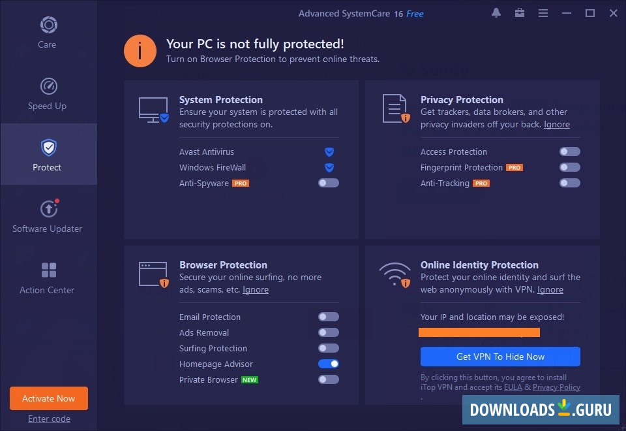Click the Online Identity Wi-Fi icon
Screen dimensions: 626x431
[395, 274]
